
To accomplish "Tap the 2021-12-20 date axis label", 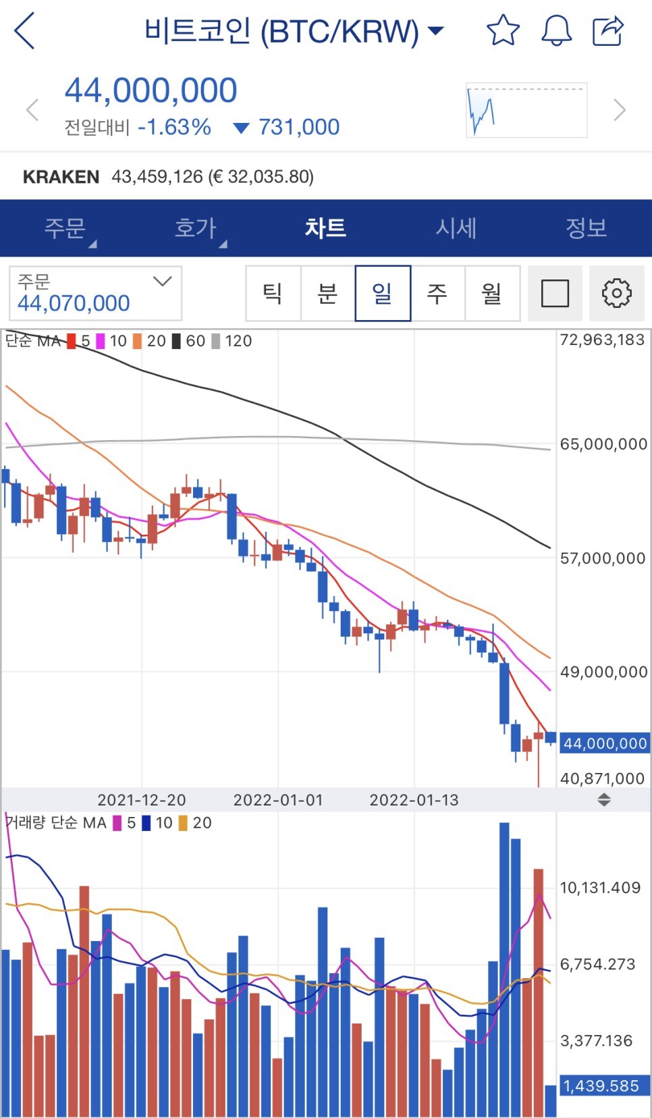I will click(142, 800).
